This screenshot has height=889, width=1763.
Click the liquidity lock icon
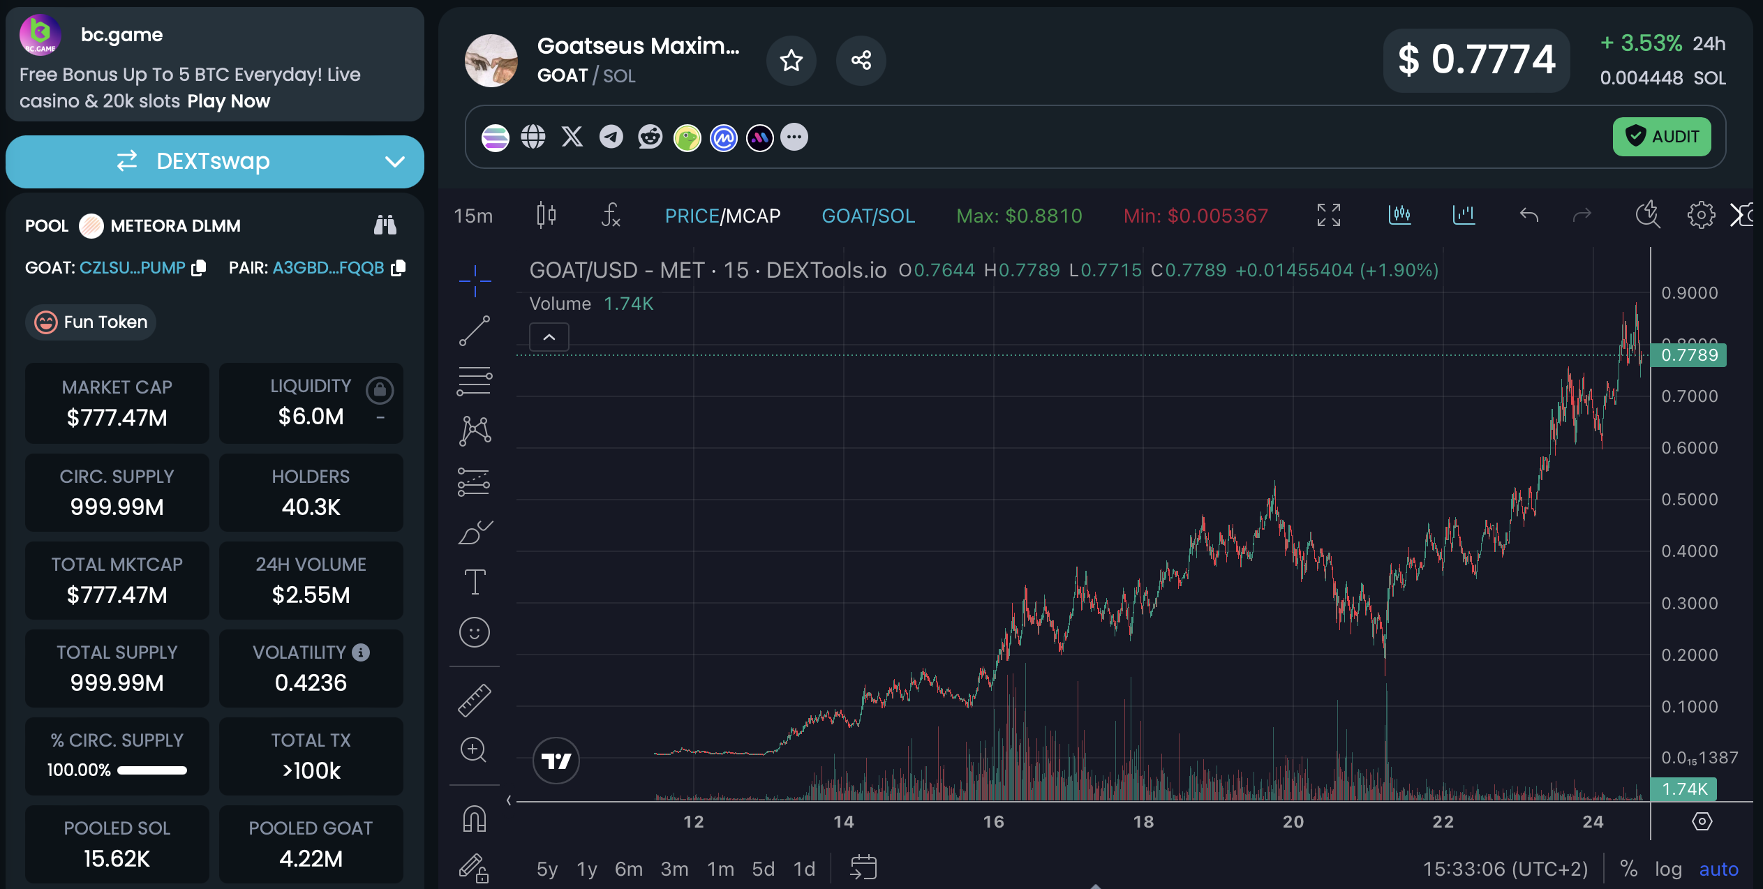380,390
